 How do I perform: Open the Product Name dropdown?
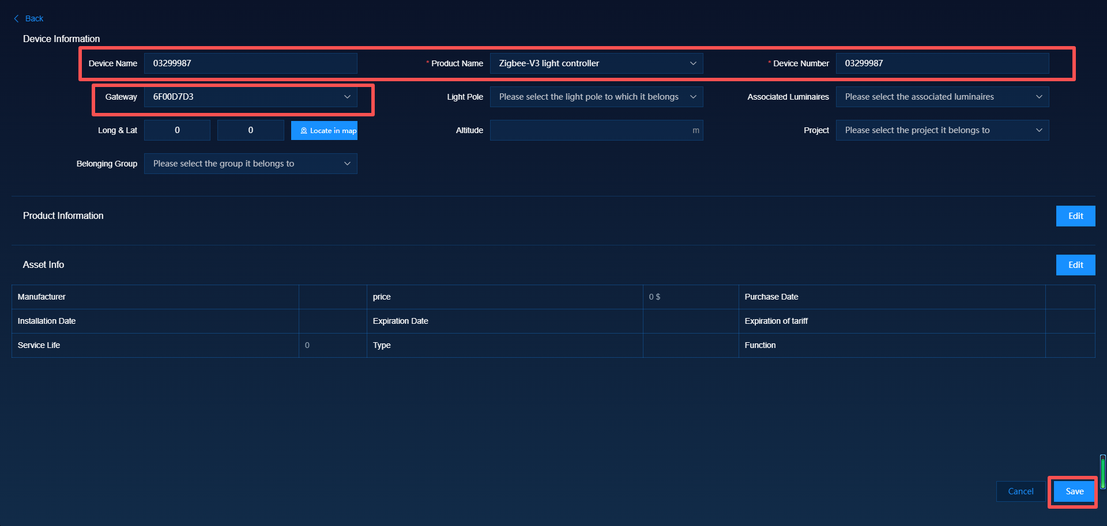[596, 63]
